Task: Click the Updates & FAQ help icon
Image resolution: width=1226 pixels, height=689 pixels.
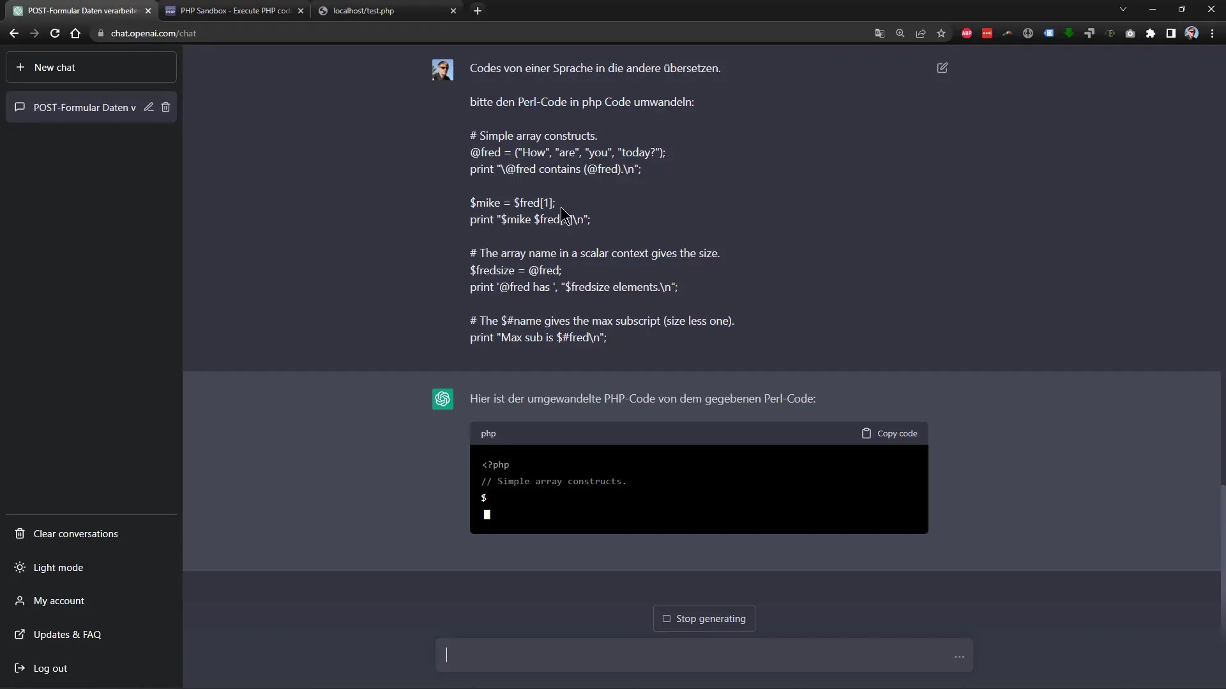Action: tap(19, 634)
